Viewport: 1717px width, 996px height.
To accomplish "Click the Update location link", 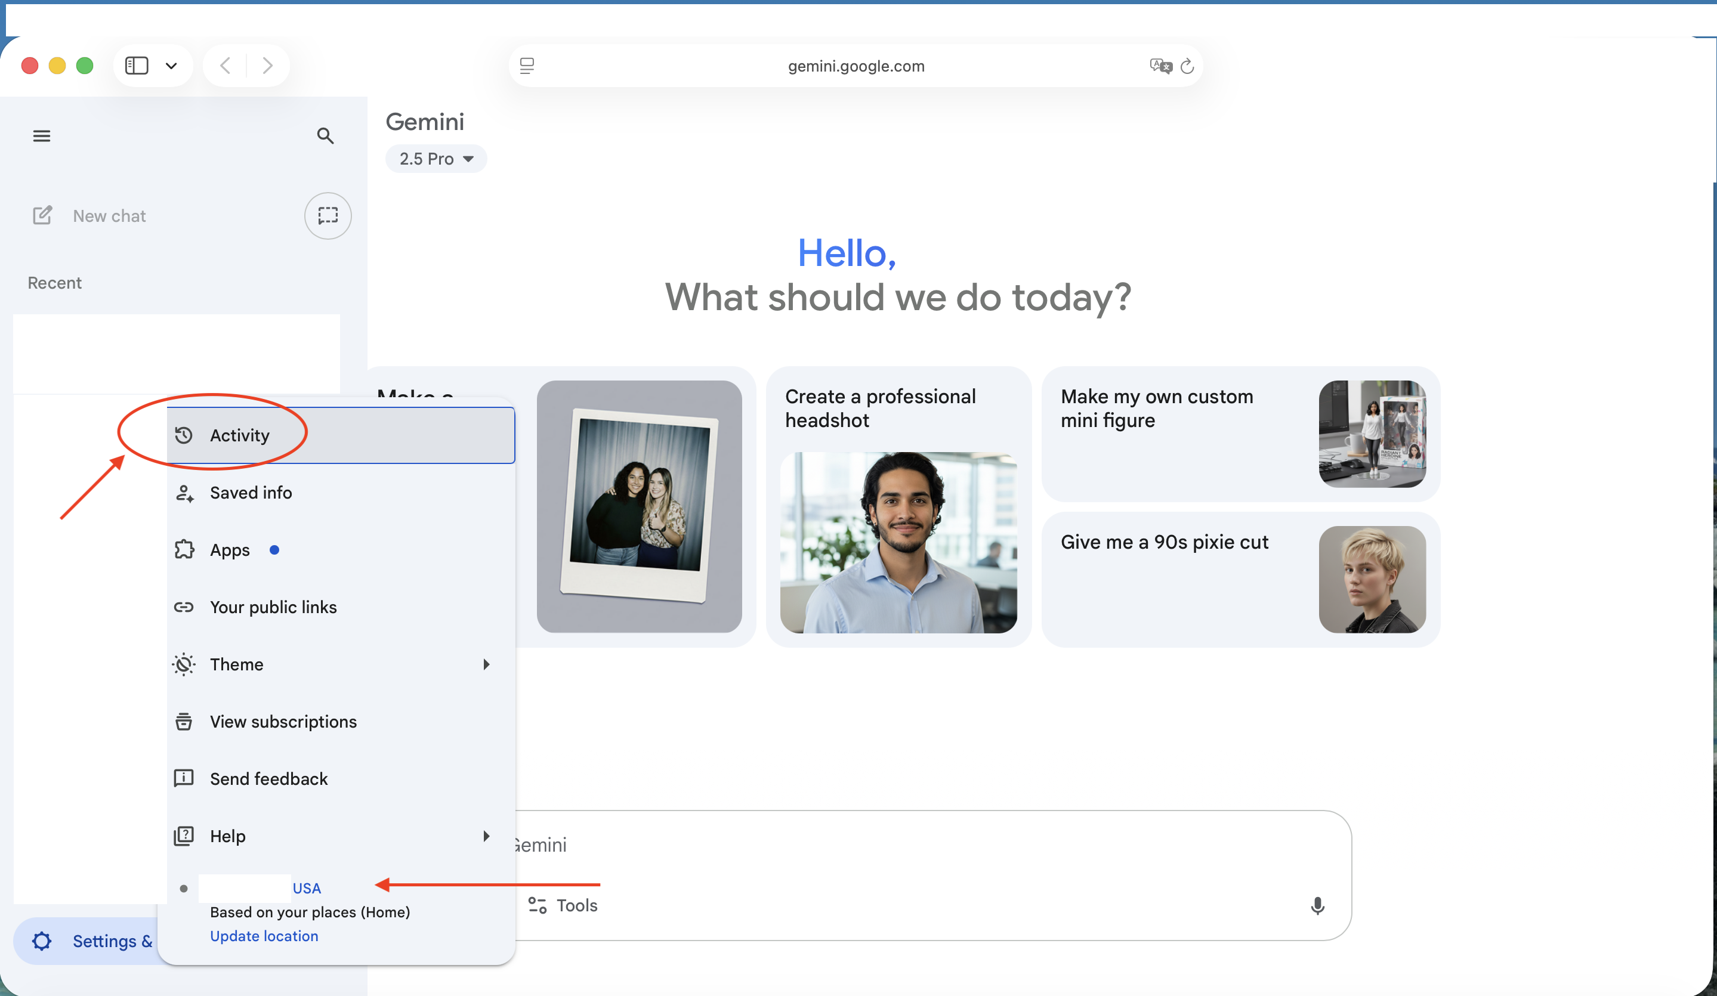I will click(x=263, y=935).
